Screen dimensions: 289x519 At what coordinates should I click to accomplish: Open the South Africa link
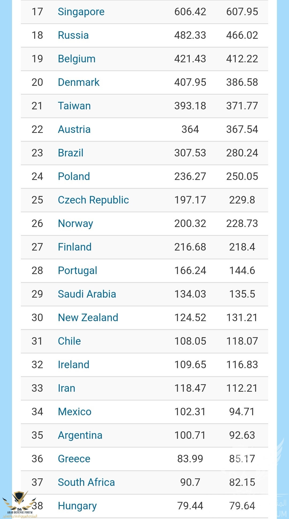click(86, 482)
